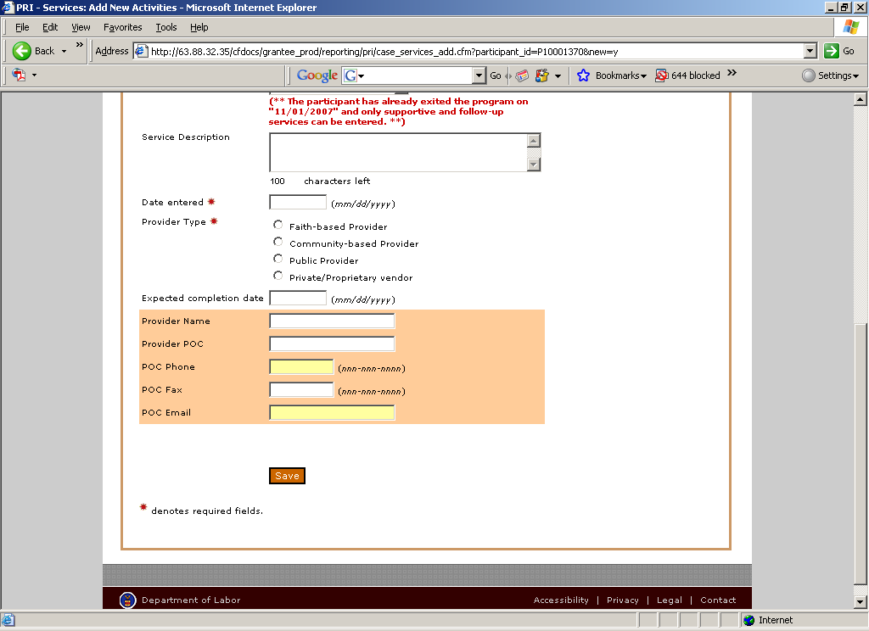Click the Google toolbar news cards icon
The height and width of the screenshot is (631, 869).
tap(522, 75)
